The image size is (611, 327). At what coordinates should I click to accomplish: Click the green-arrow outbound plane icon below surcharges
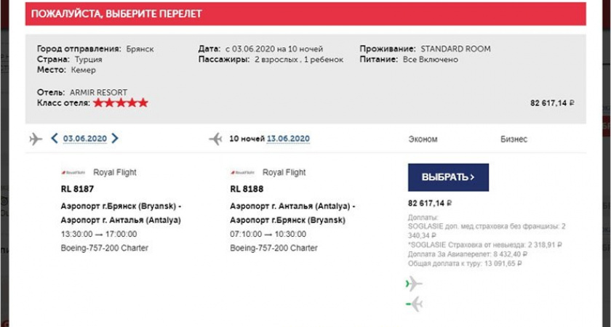(x=413, y=283)
